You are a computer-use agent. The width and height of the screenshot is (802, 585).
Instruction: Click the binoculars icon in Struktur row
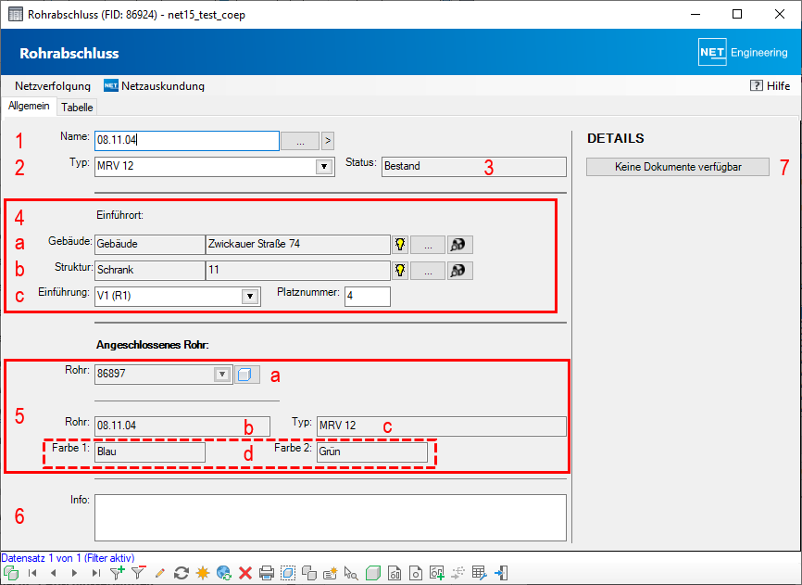coord(460,271)
